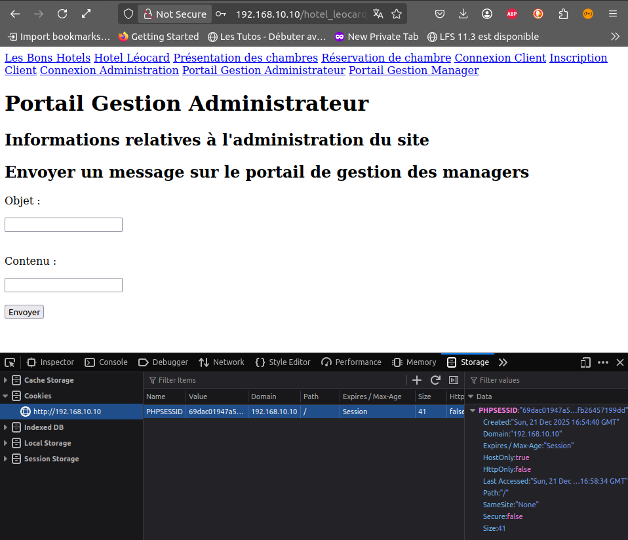The image size is (628, 540).
Task: Switch to the Network tab
Action: (222, 362)
